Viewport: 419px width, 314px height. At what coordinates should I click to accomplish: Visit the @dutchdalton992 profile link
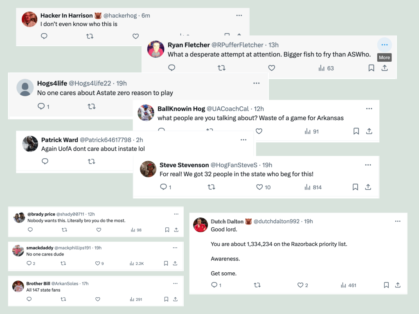click(277, 221)
